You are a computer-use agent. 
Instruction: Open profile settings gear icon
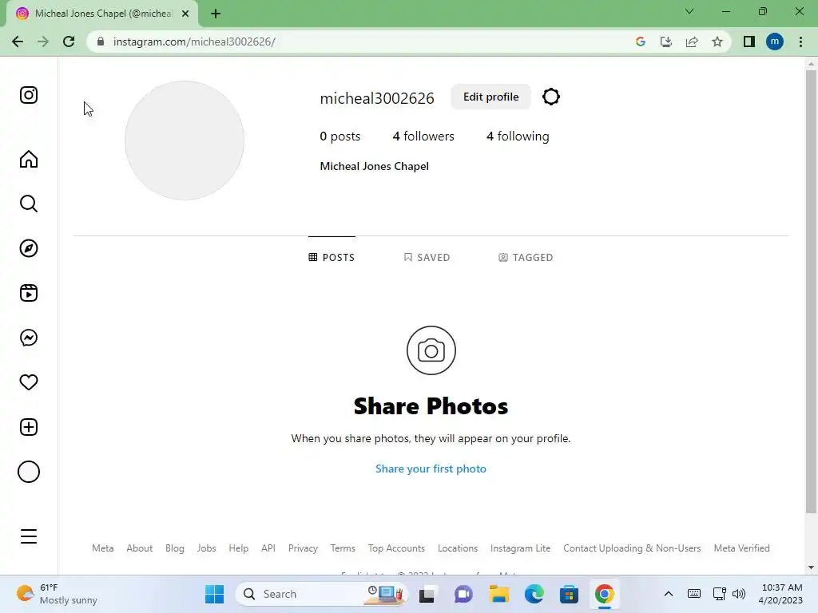tap(551, 97)
